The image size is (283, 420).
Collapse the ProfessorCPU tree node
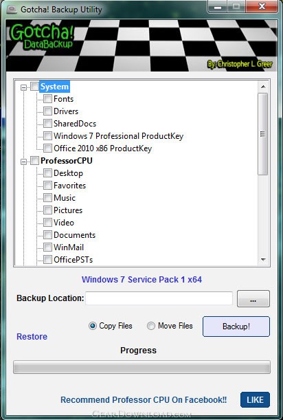point(24,162)
